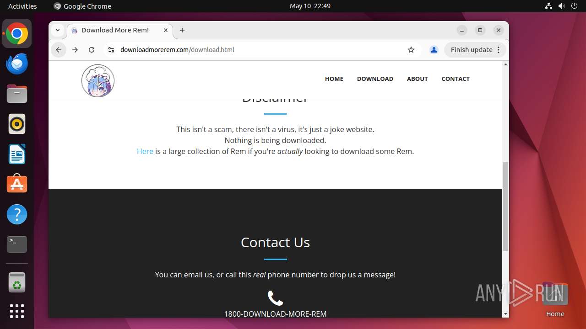This screenshot has height=329, width=586.
Task: View site information icon in address bar
Action: coord(111,50)
